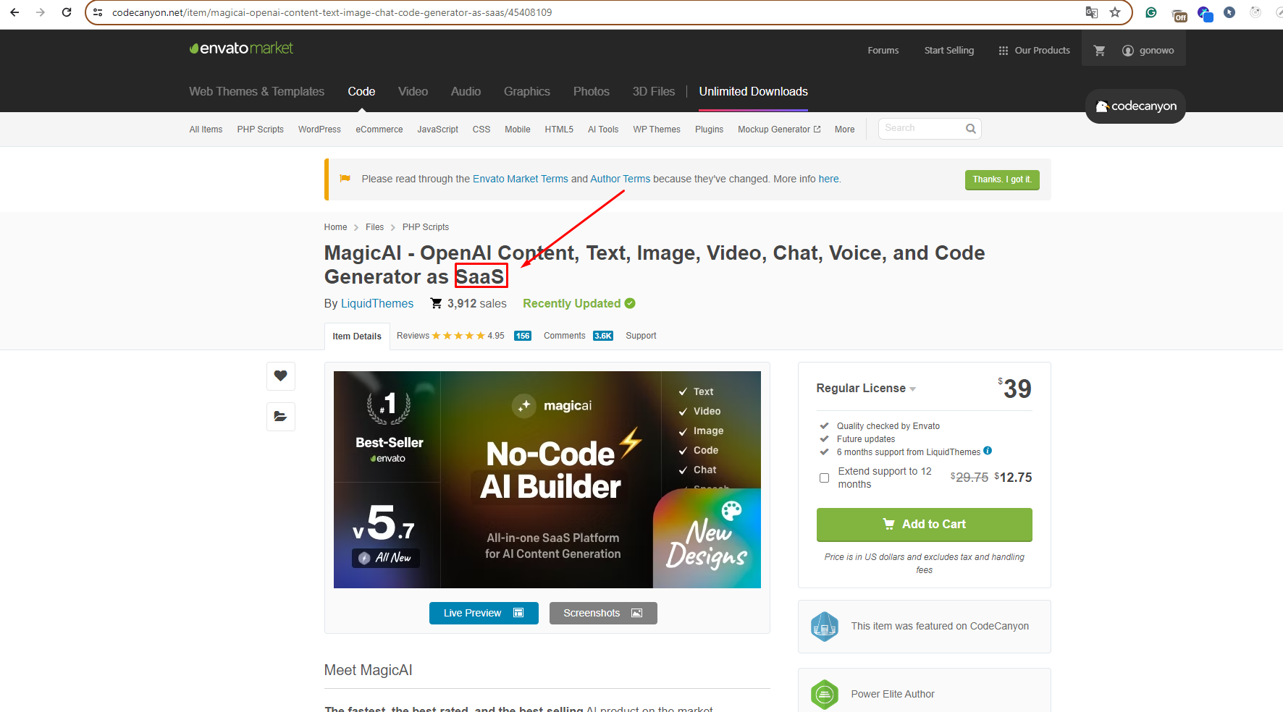Screen dimensions: 1283x712
Task: Open Unlimited Downloads link
Action: (x=753, y=91)
